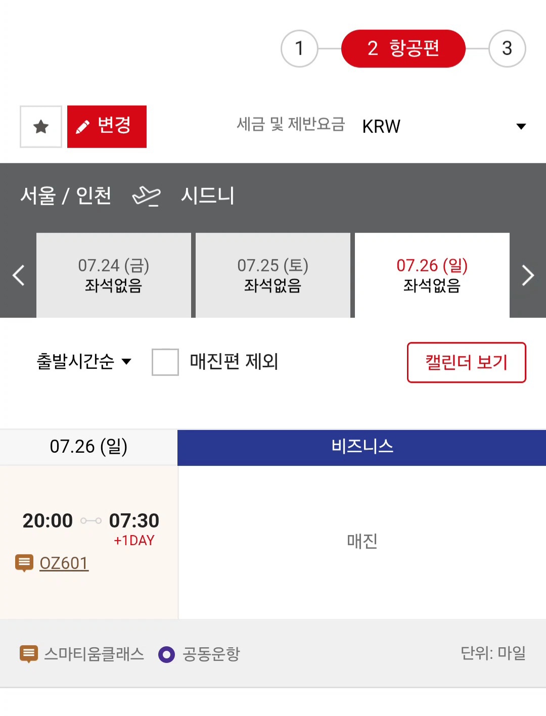Select the 07.25 (토) date tab

273,275
